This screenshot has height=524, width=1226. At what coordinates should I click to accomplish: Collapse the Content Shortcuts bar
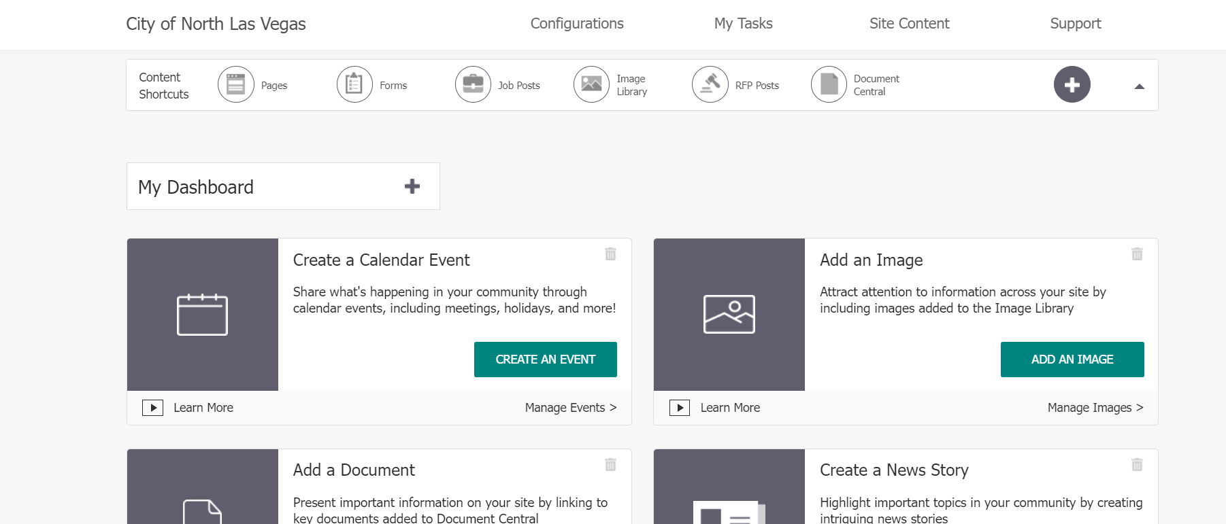tap(1139, 86)
